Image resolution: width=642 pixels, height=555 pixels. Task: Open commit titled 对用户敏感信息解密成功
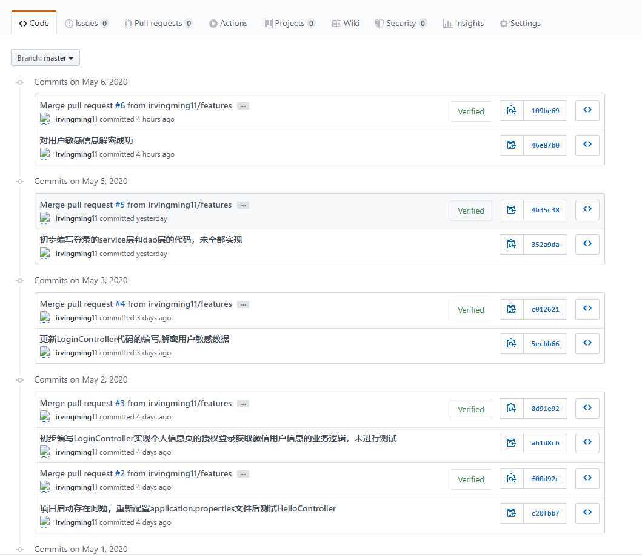(87, 140)
